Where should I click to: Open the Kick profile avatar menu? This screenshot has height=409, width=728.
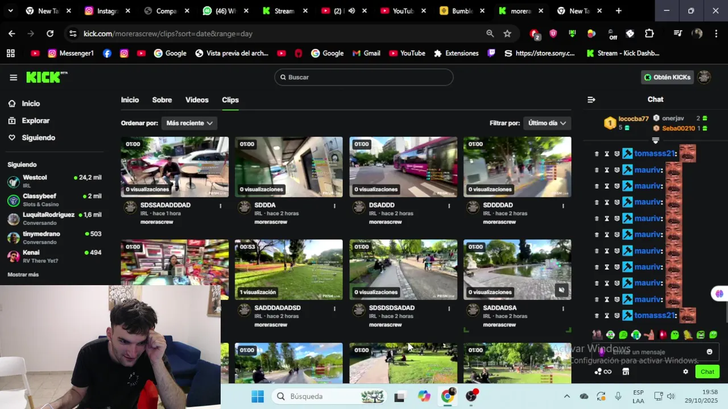point(704,77)
